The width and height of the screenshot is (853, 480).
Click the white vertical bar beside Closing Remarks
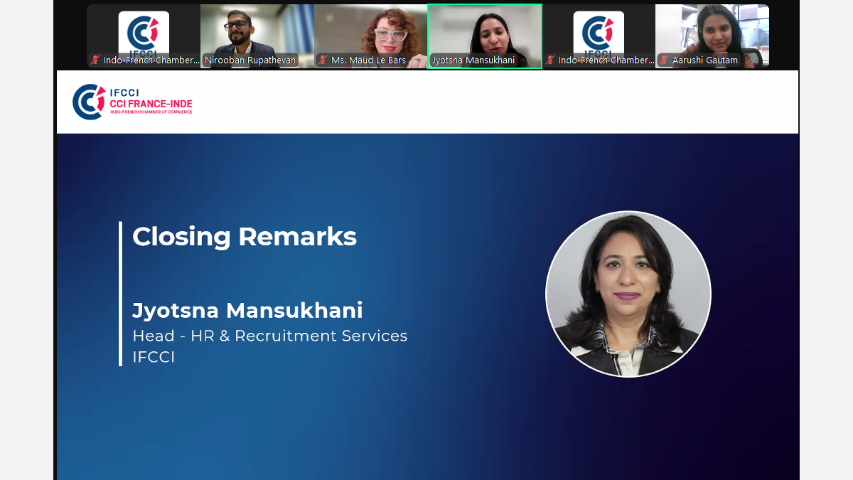121,294
